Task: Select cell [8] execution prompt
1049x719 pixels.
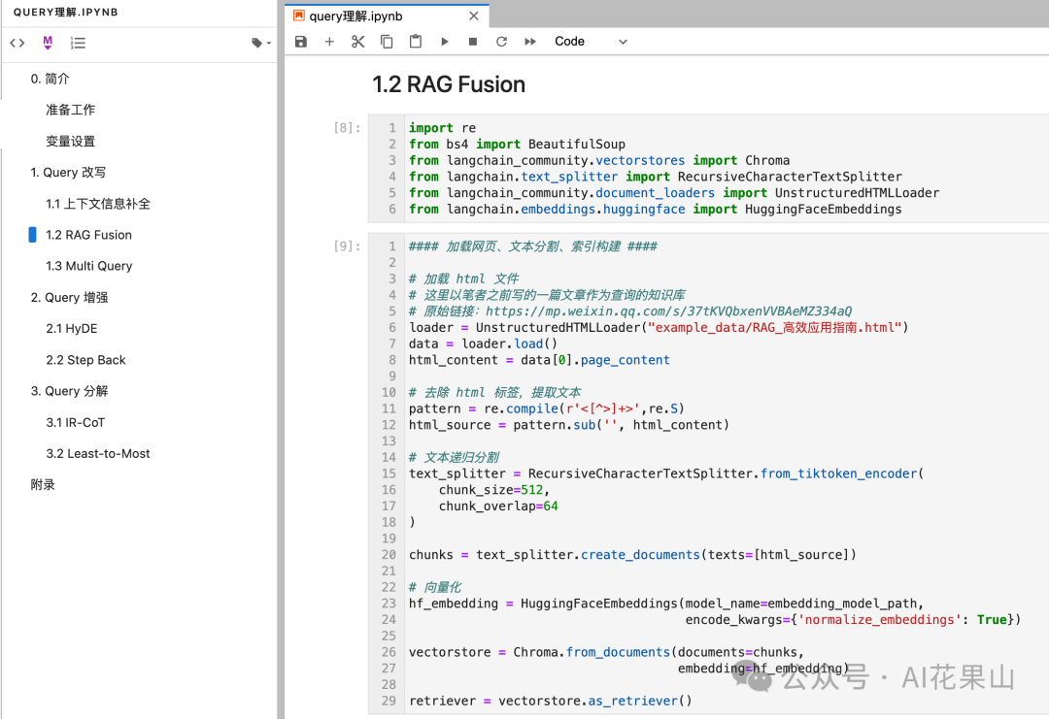Action: click(x=347, y=128)
